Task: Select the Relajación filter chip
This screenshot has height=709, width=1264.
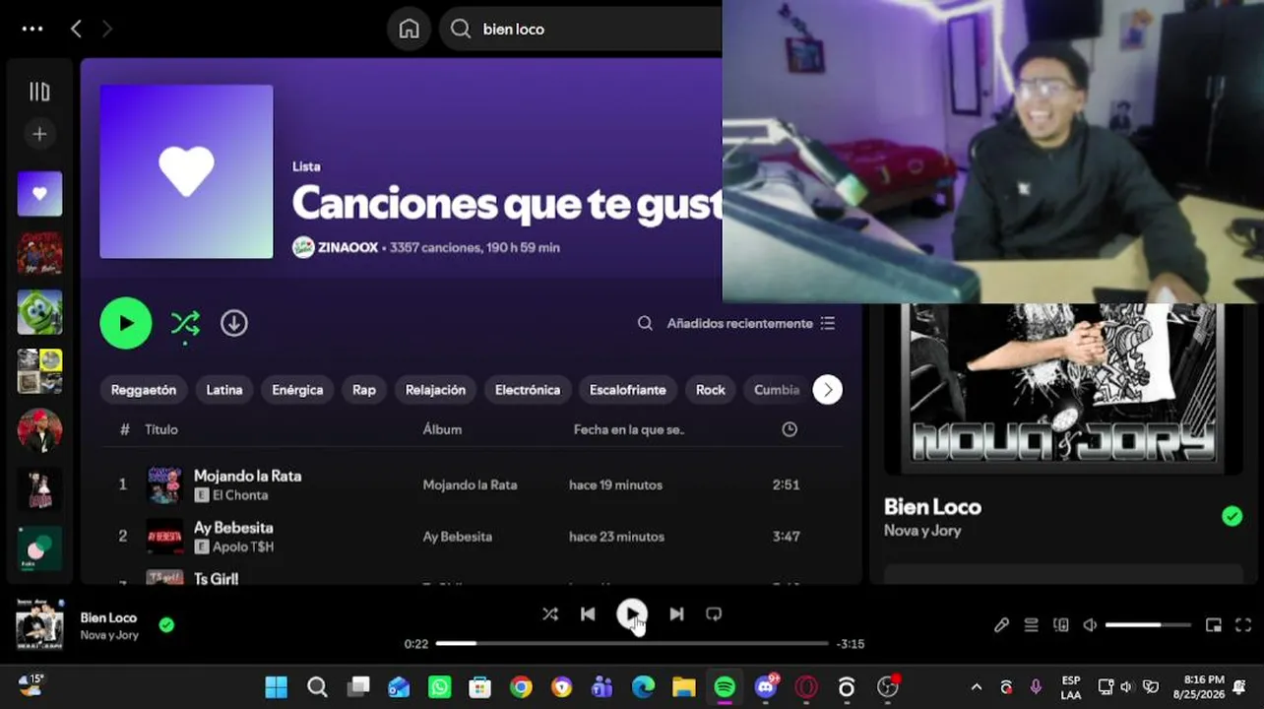Action: coord(435,390)
